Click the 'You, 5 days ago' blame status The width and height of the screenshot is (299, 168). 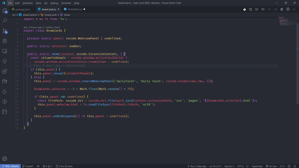tap(197, 166)
